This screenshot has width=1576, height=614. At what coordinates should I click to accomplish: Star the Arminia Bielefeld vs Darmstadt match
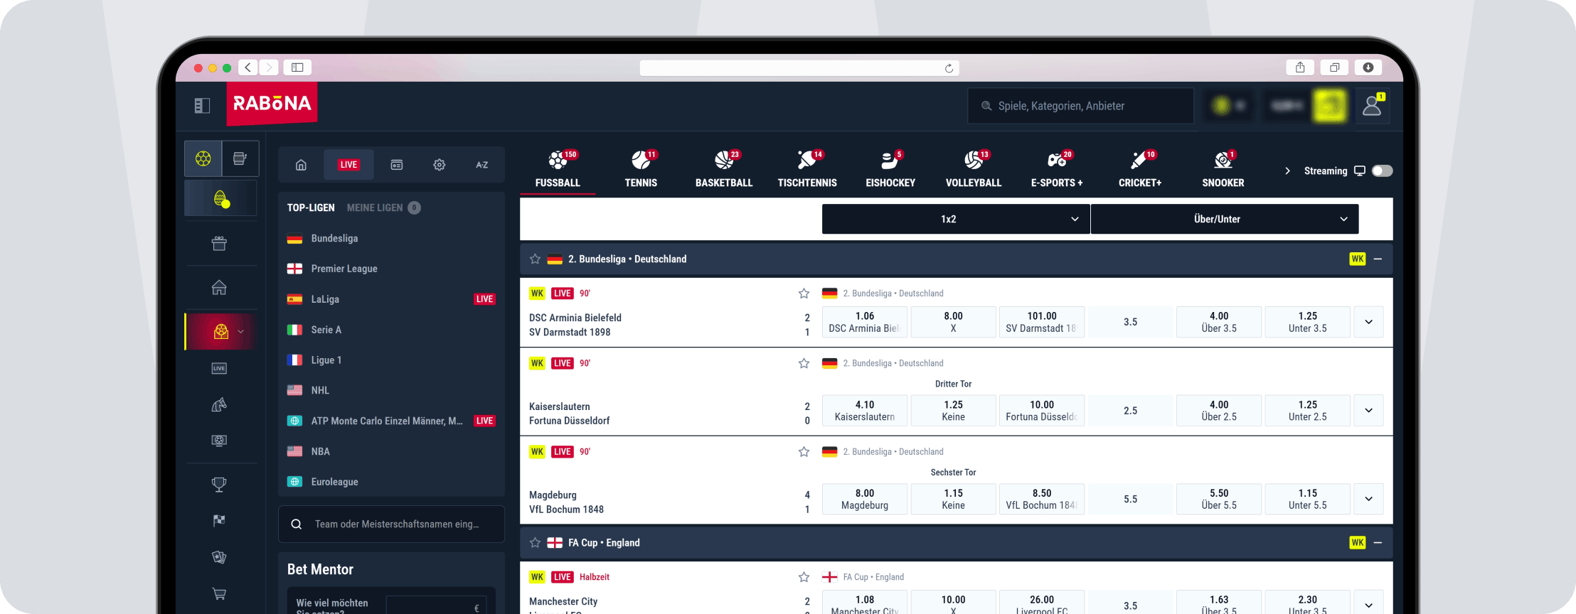click(x=804, y=293)
